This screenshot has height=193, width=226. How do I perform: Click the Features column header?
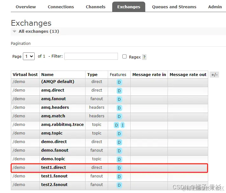118,74
